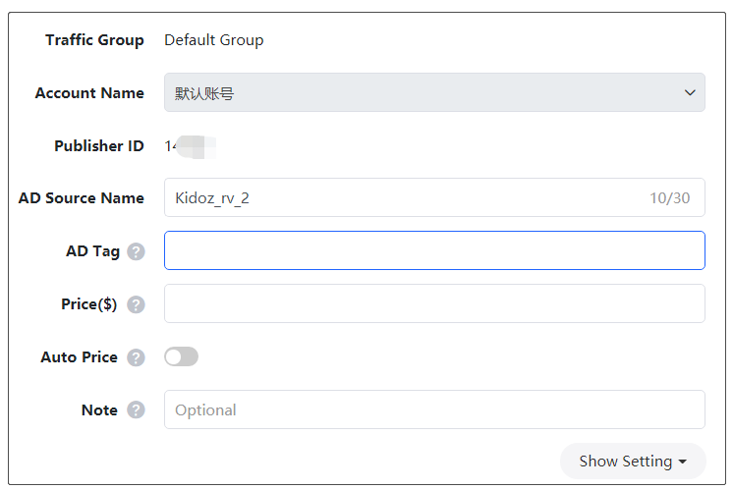Click into the AD Tag input

click(433, 251)
